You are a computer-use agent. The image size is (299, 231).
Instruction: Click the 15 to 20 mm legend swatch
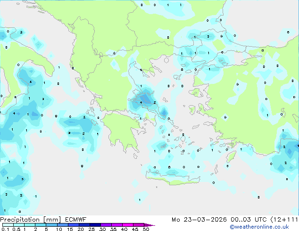74,225
